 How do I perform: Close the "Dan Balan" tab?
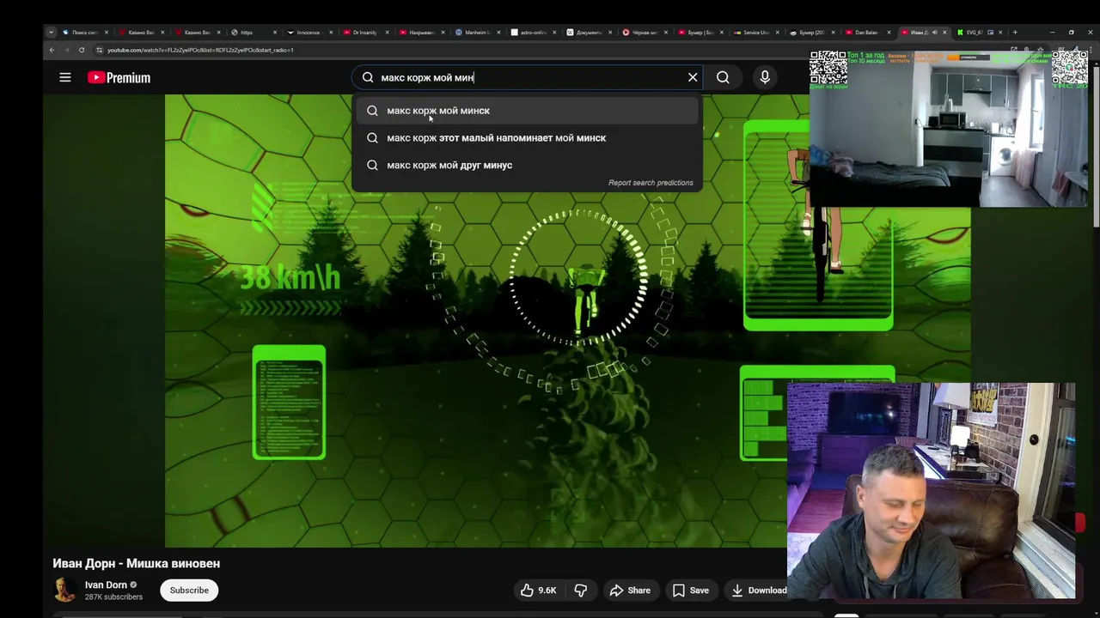889,33
